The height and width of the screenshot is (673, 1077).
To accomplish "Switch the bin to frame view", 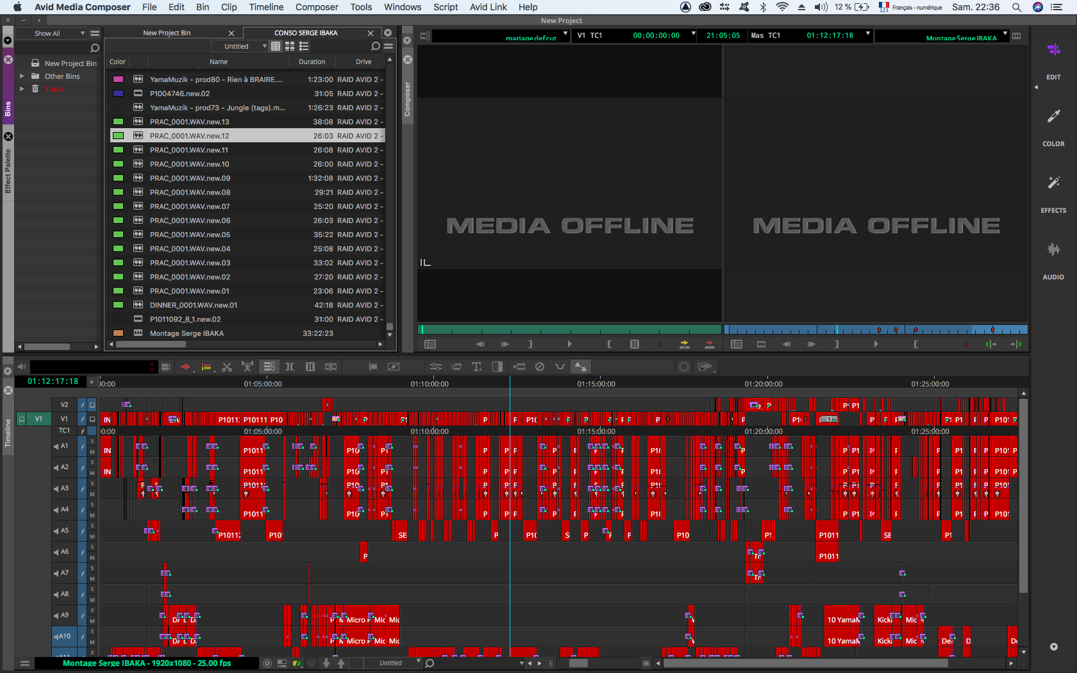I will tap(290, 46).
